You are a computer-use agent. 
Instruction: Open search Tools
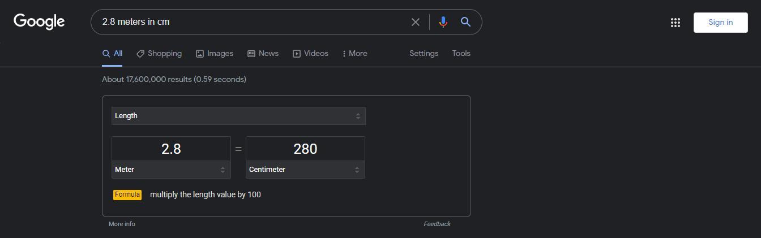[461, 54]
